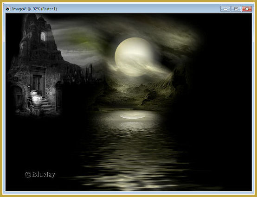257x197 pixels.
Task: Maximize the Image4 document window
Action: point(236,9)
